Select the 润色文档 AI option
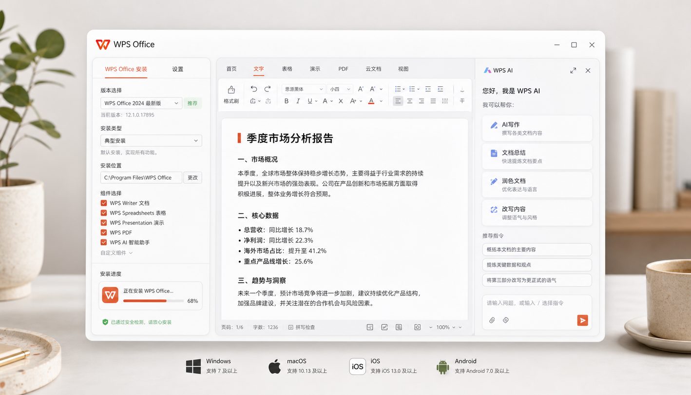 pos(537,184)
